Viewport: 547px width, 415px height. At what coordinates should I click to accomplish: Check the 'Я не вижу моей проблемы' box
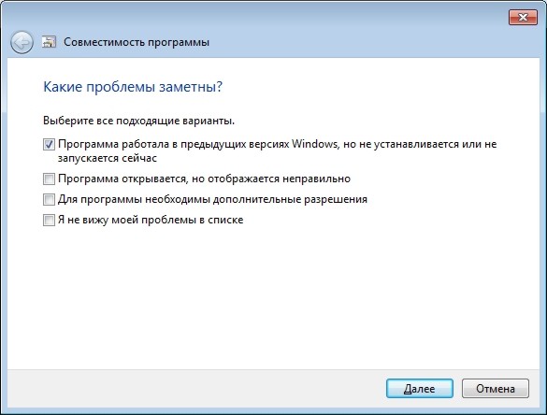tap(49, 220)
